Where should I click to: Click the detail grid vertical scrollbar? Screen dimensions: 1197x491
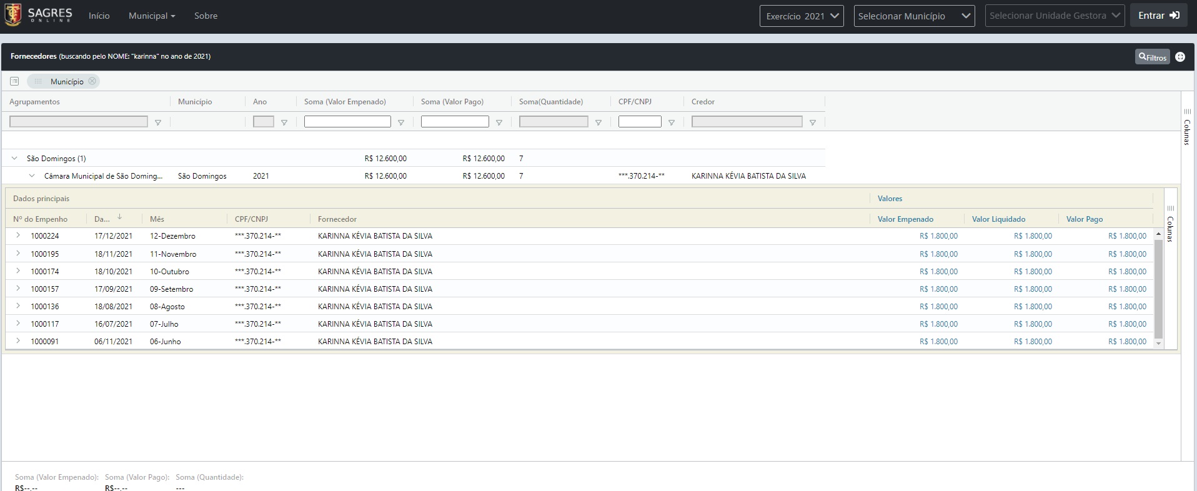click(x=1158, y=287)
